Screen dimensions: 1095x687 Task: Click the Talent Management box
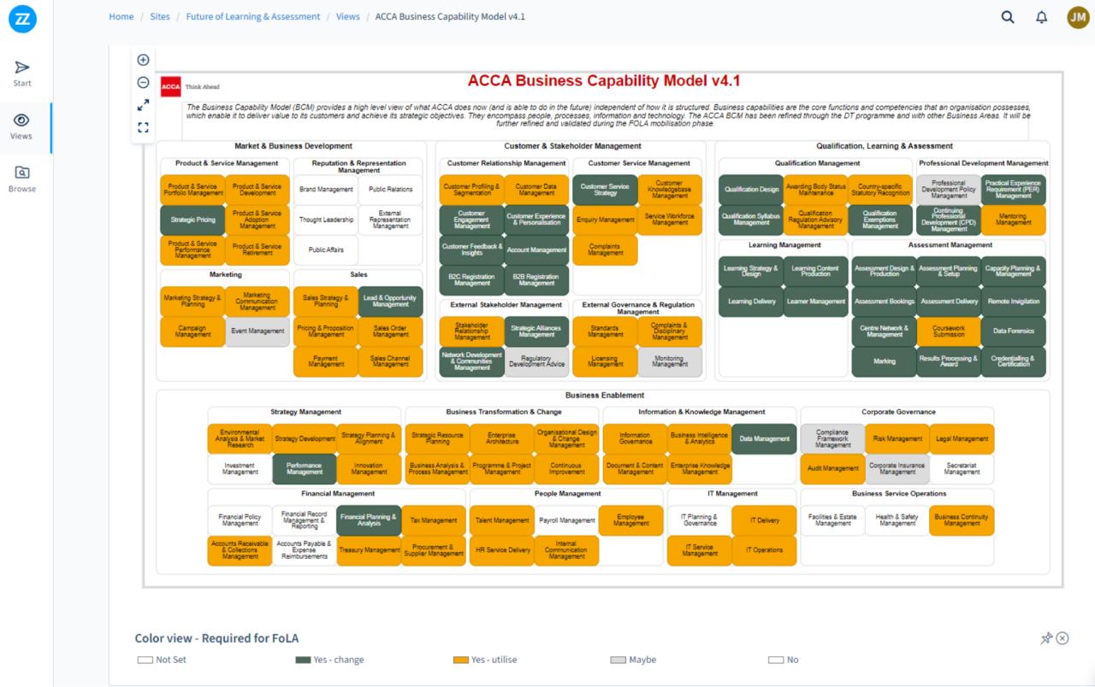click(x=502, y=520)
